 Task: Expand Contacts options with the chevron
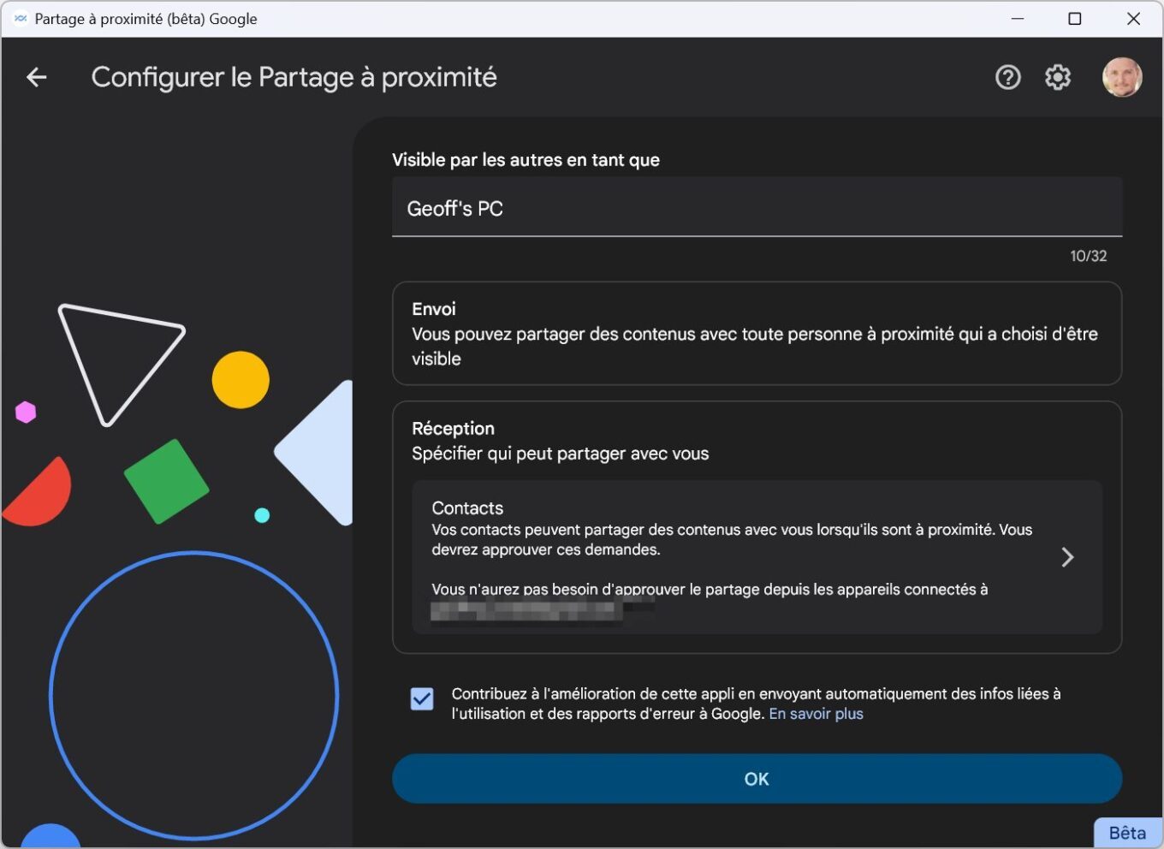click(x=1067, y=557)
